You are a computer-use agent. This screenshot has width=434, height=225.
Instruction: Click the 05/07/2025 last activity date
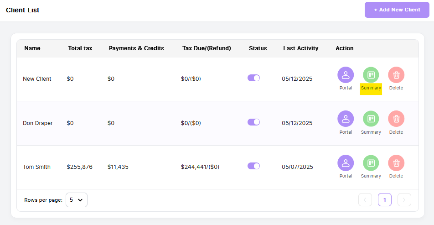(x=297, y=167)
